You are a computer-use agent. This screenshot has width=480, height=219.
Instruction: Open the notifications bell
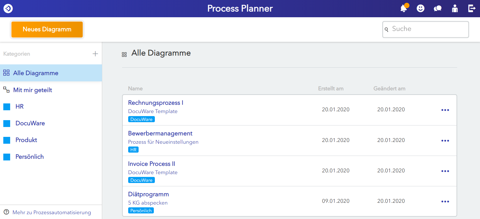[404, 8]
